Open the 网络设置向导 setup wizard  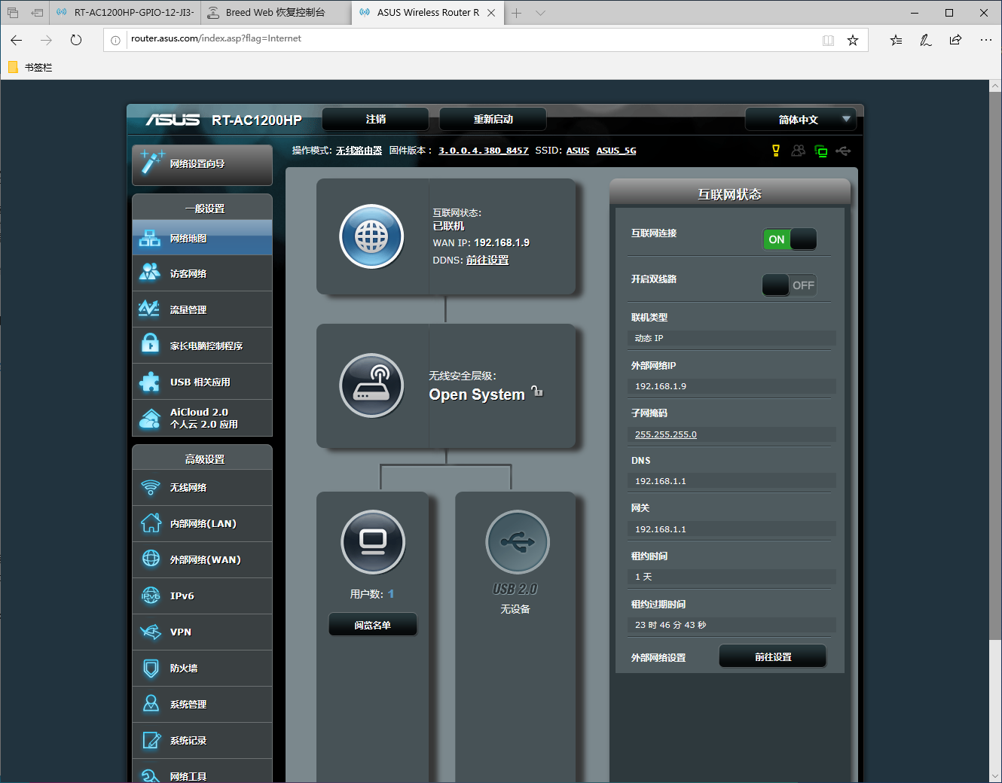click(202, 164)
